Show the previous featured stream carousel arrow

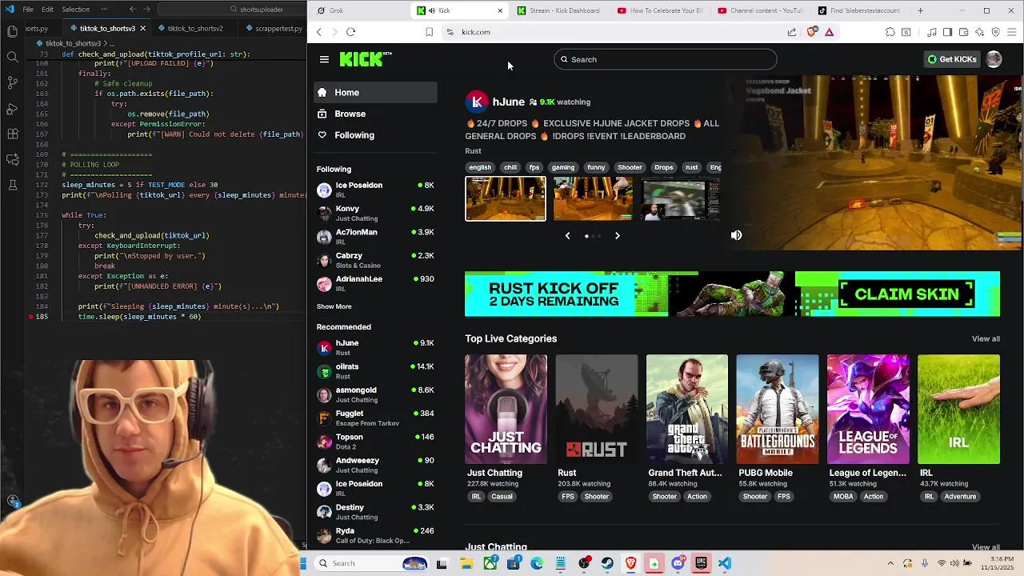567,236
